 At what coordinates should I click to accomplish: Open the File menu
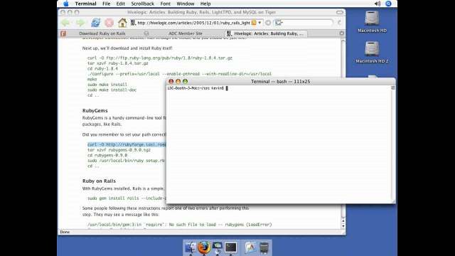tap(106, 4)
